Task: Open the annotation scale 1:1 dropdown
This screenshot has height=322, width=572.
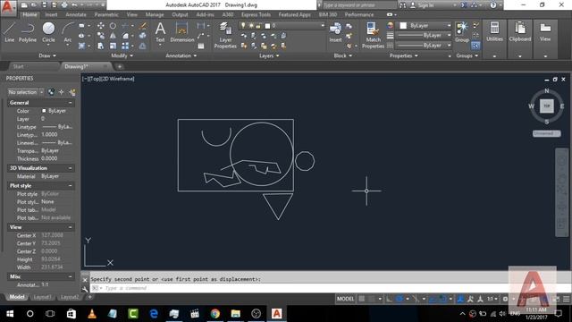Action: click(492, 299)
